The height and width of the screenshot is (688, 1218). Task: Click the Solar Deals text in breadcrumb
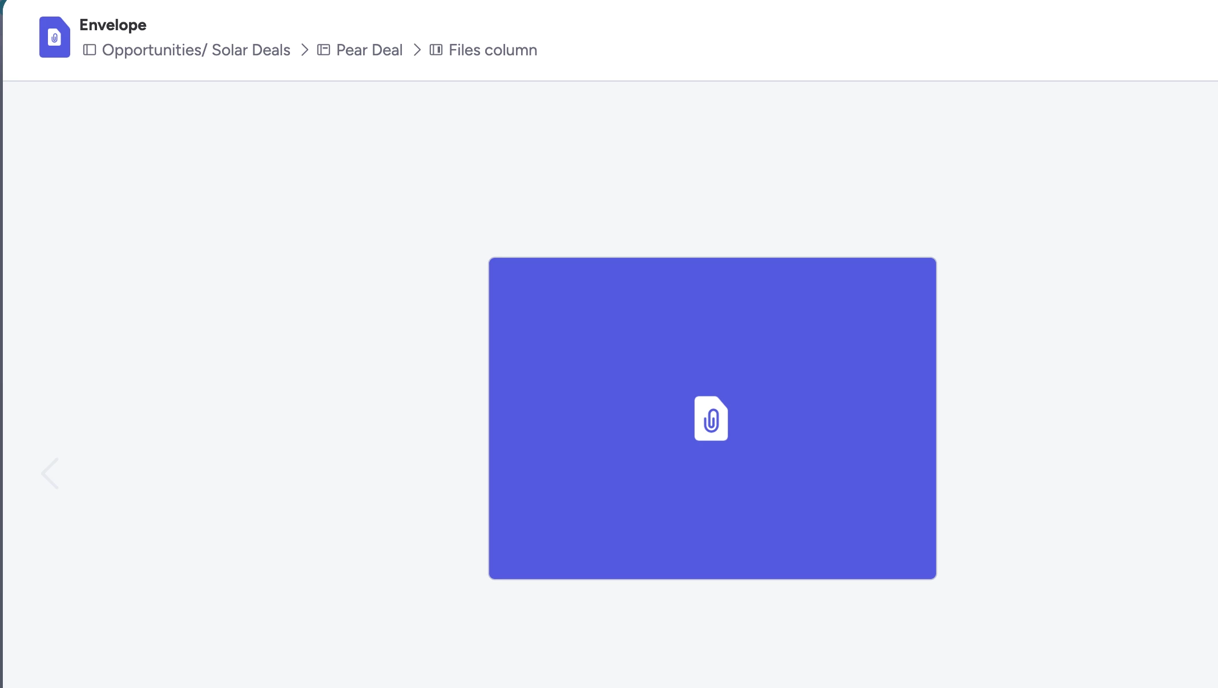(251, 50)
